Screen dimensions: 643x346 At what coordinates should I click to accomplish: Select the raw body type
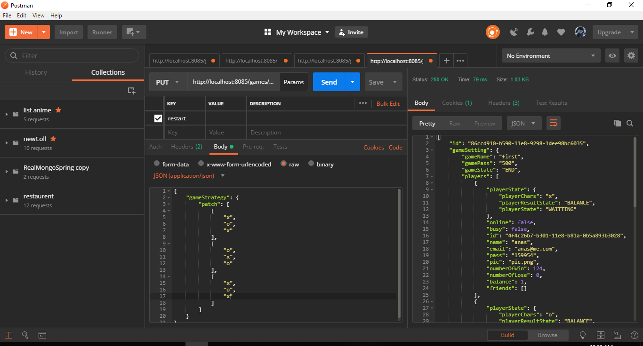(283, 164)
